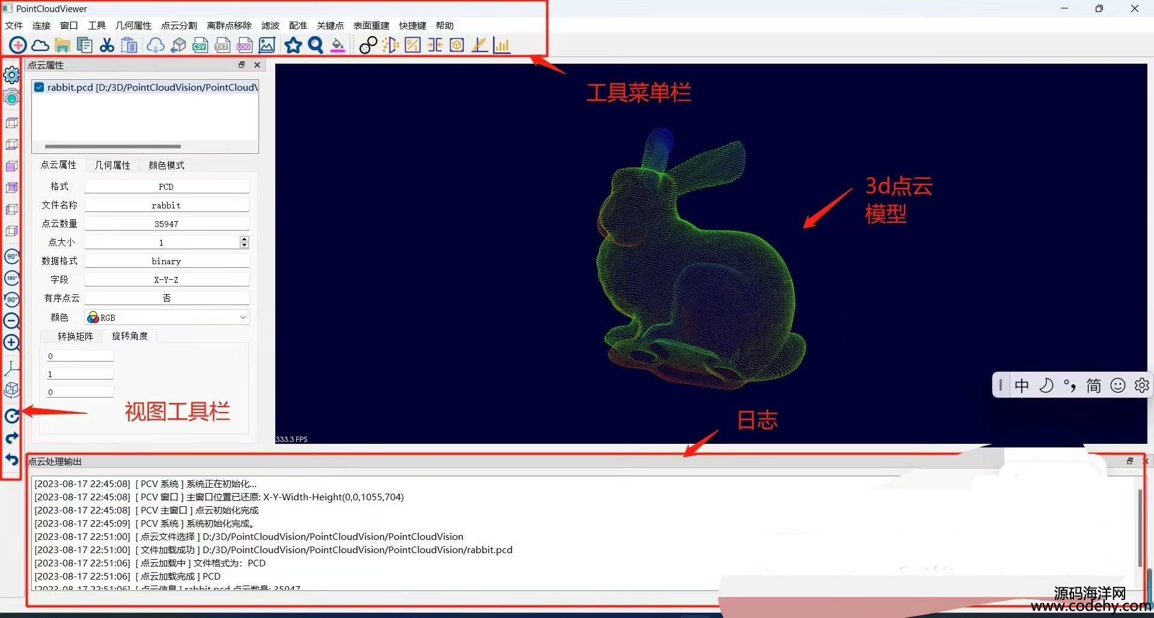This screenshot has width=1154, height=618.
Task: Open the 帮助 menu
Action: click(x=445, y=25)
